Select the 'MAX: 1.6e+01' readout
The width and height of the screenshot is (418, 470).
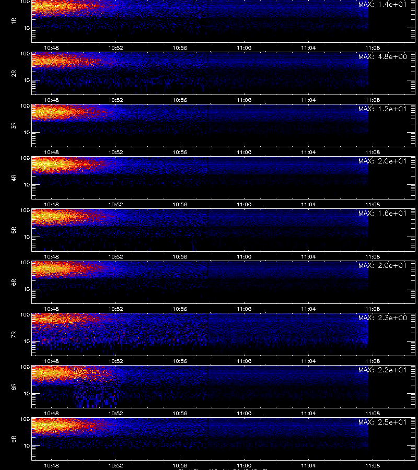[x=382, y=213]
